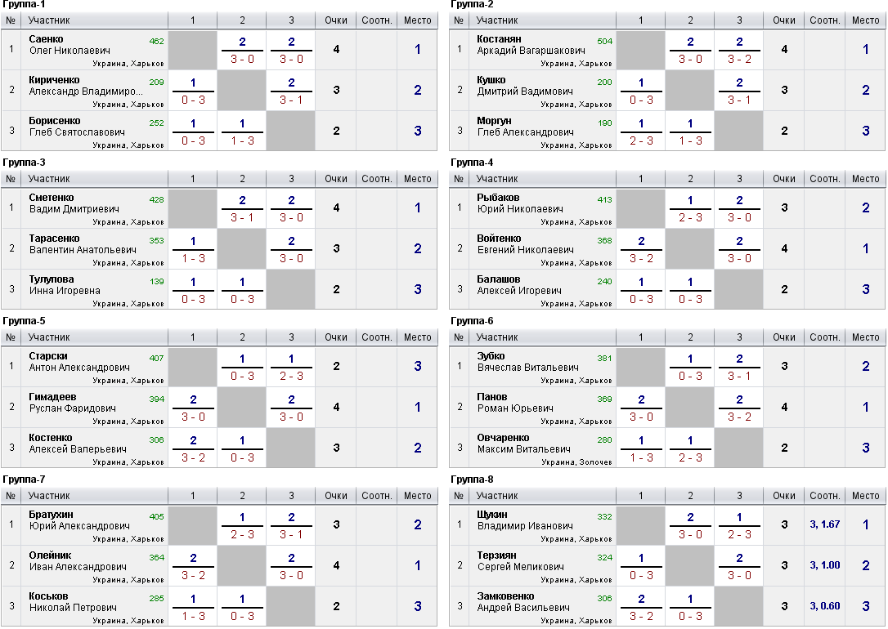This screenshot has width=888, height=629.
Task: Open player Тулупова Инна Игоревна
Action: coord(65,284)
